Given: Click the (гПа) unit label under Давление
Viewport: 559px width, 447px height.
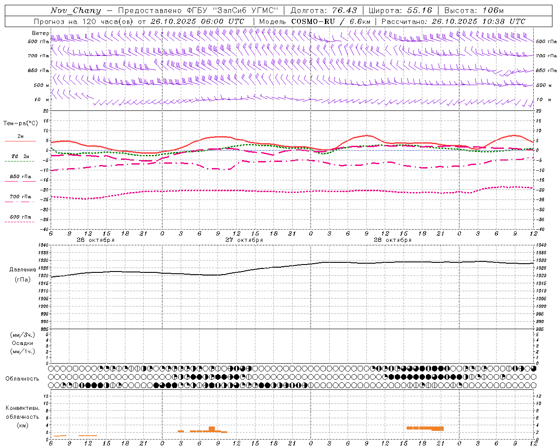Looking at the screenshot, I should coord(23,280).
